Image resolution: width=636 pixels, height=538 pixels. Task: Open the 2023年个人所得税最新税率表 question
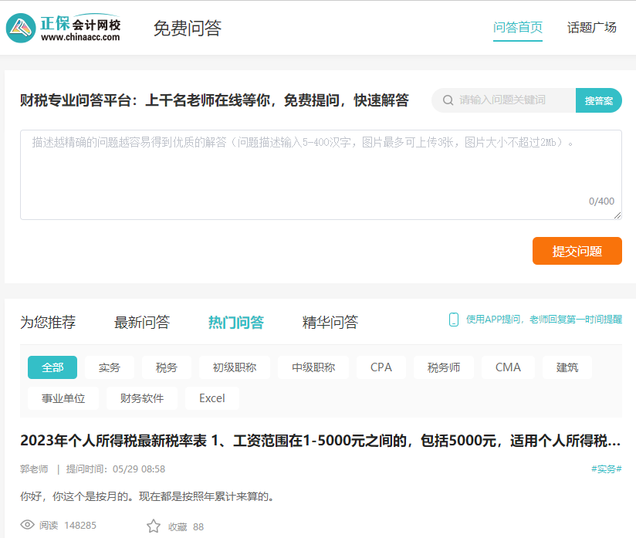tap(320, 441)
